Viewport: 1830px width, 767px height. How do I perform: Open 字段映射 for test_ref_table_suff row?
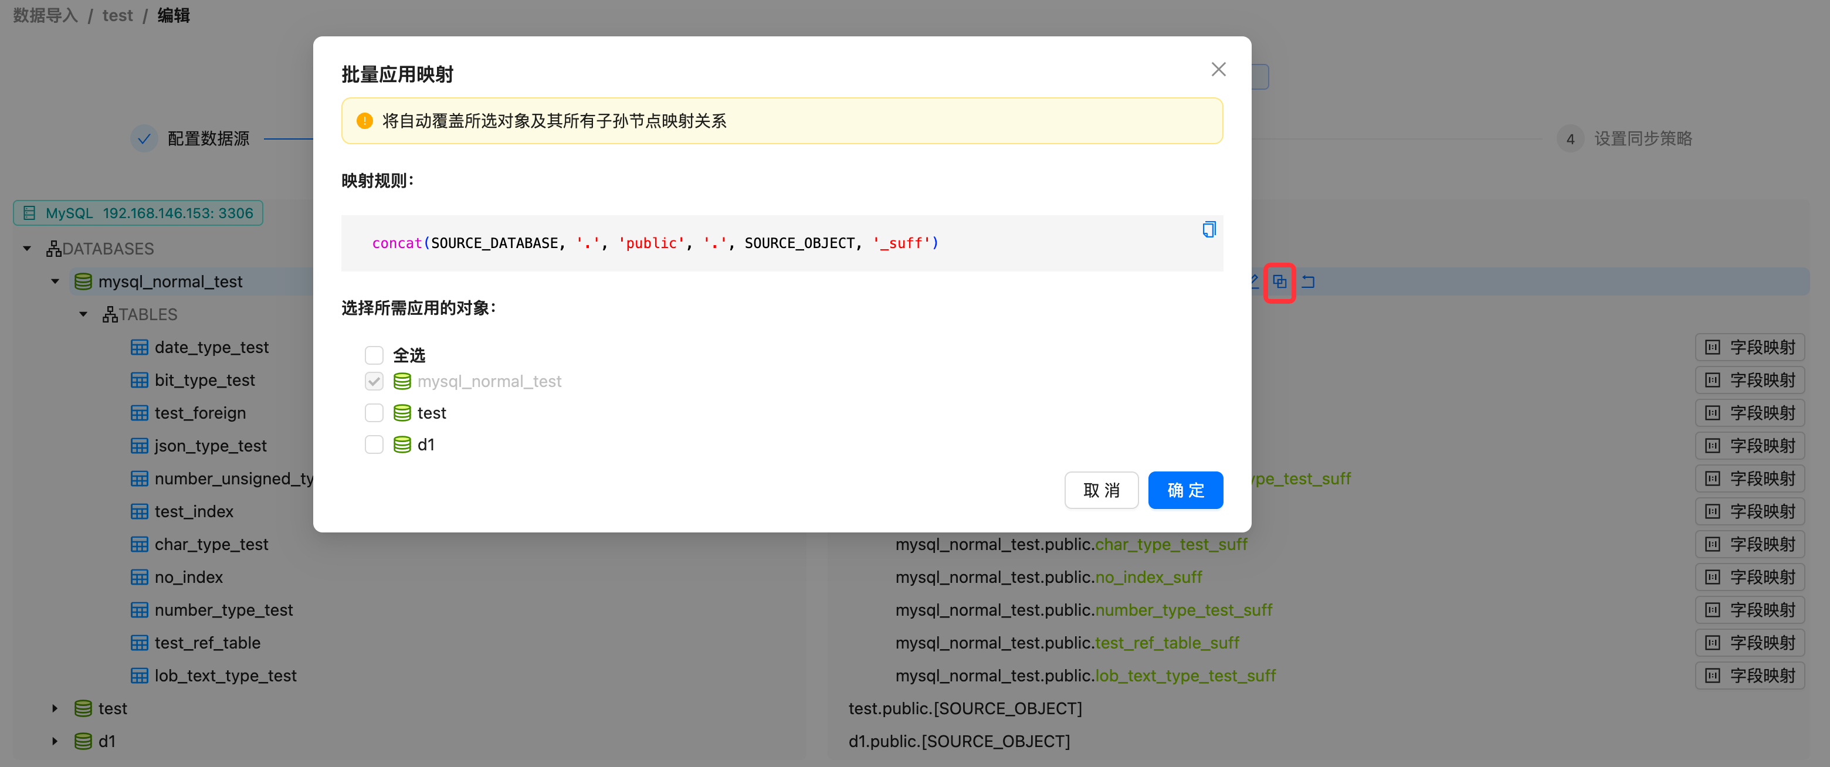[x=1750, y=643]
